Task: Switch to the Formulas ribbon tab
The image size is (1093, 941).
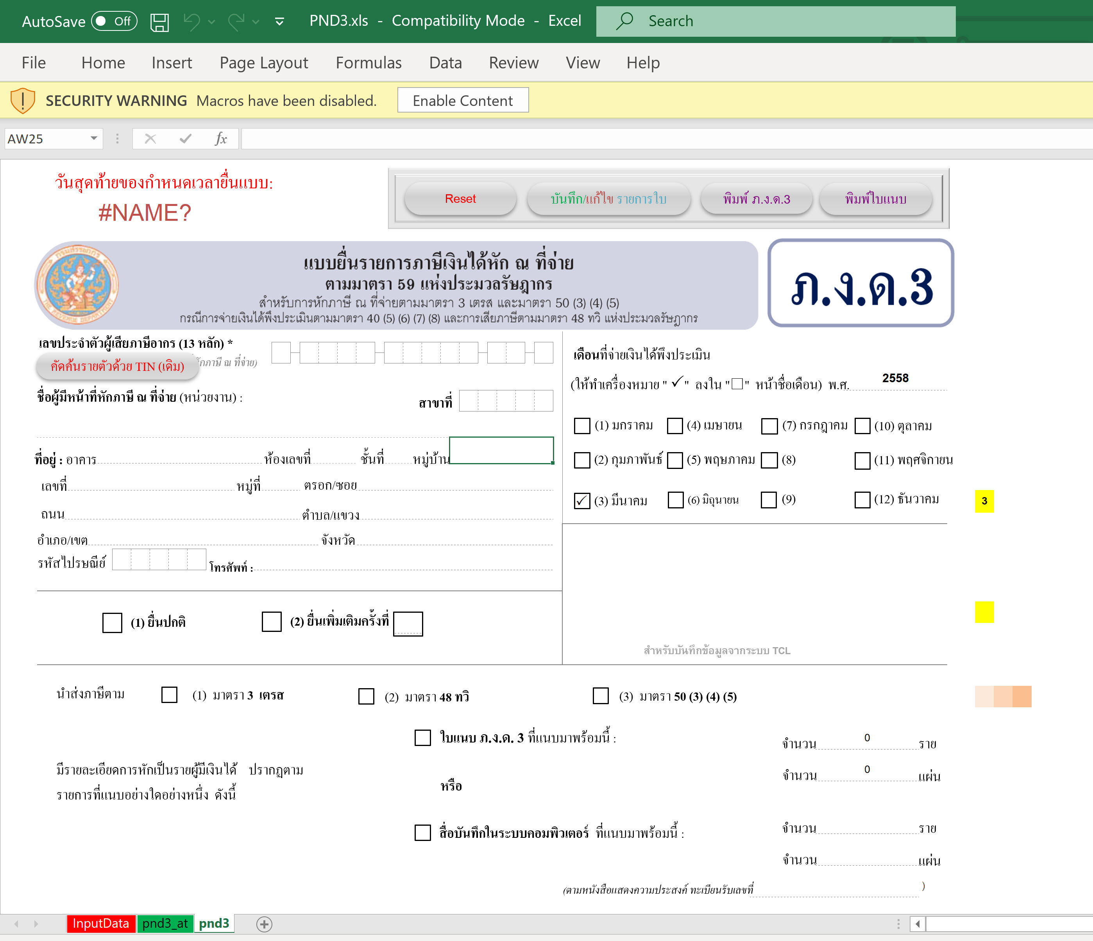Action: tap(369, 63)
